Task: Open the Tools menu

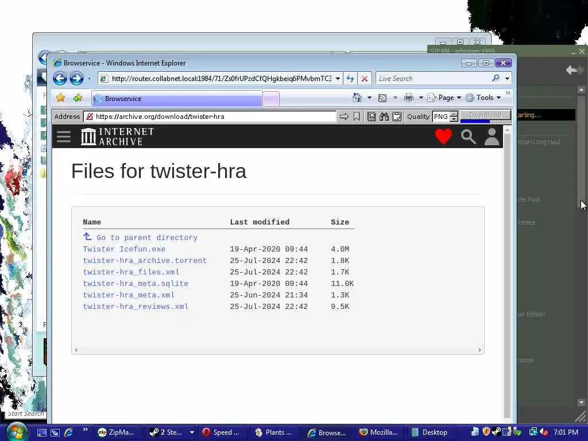Action: pyautogui.click(x=483, y=98)
